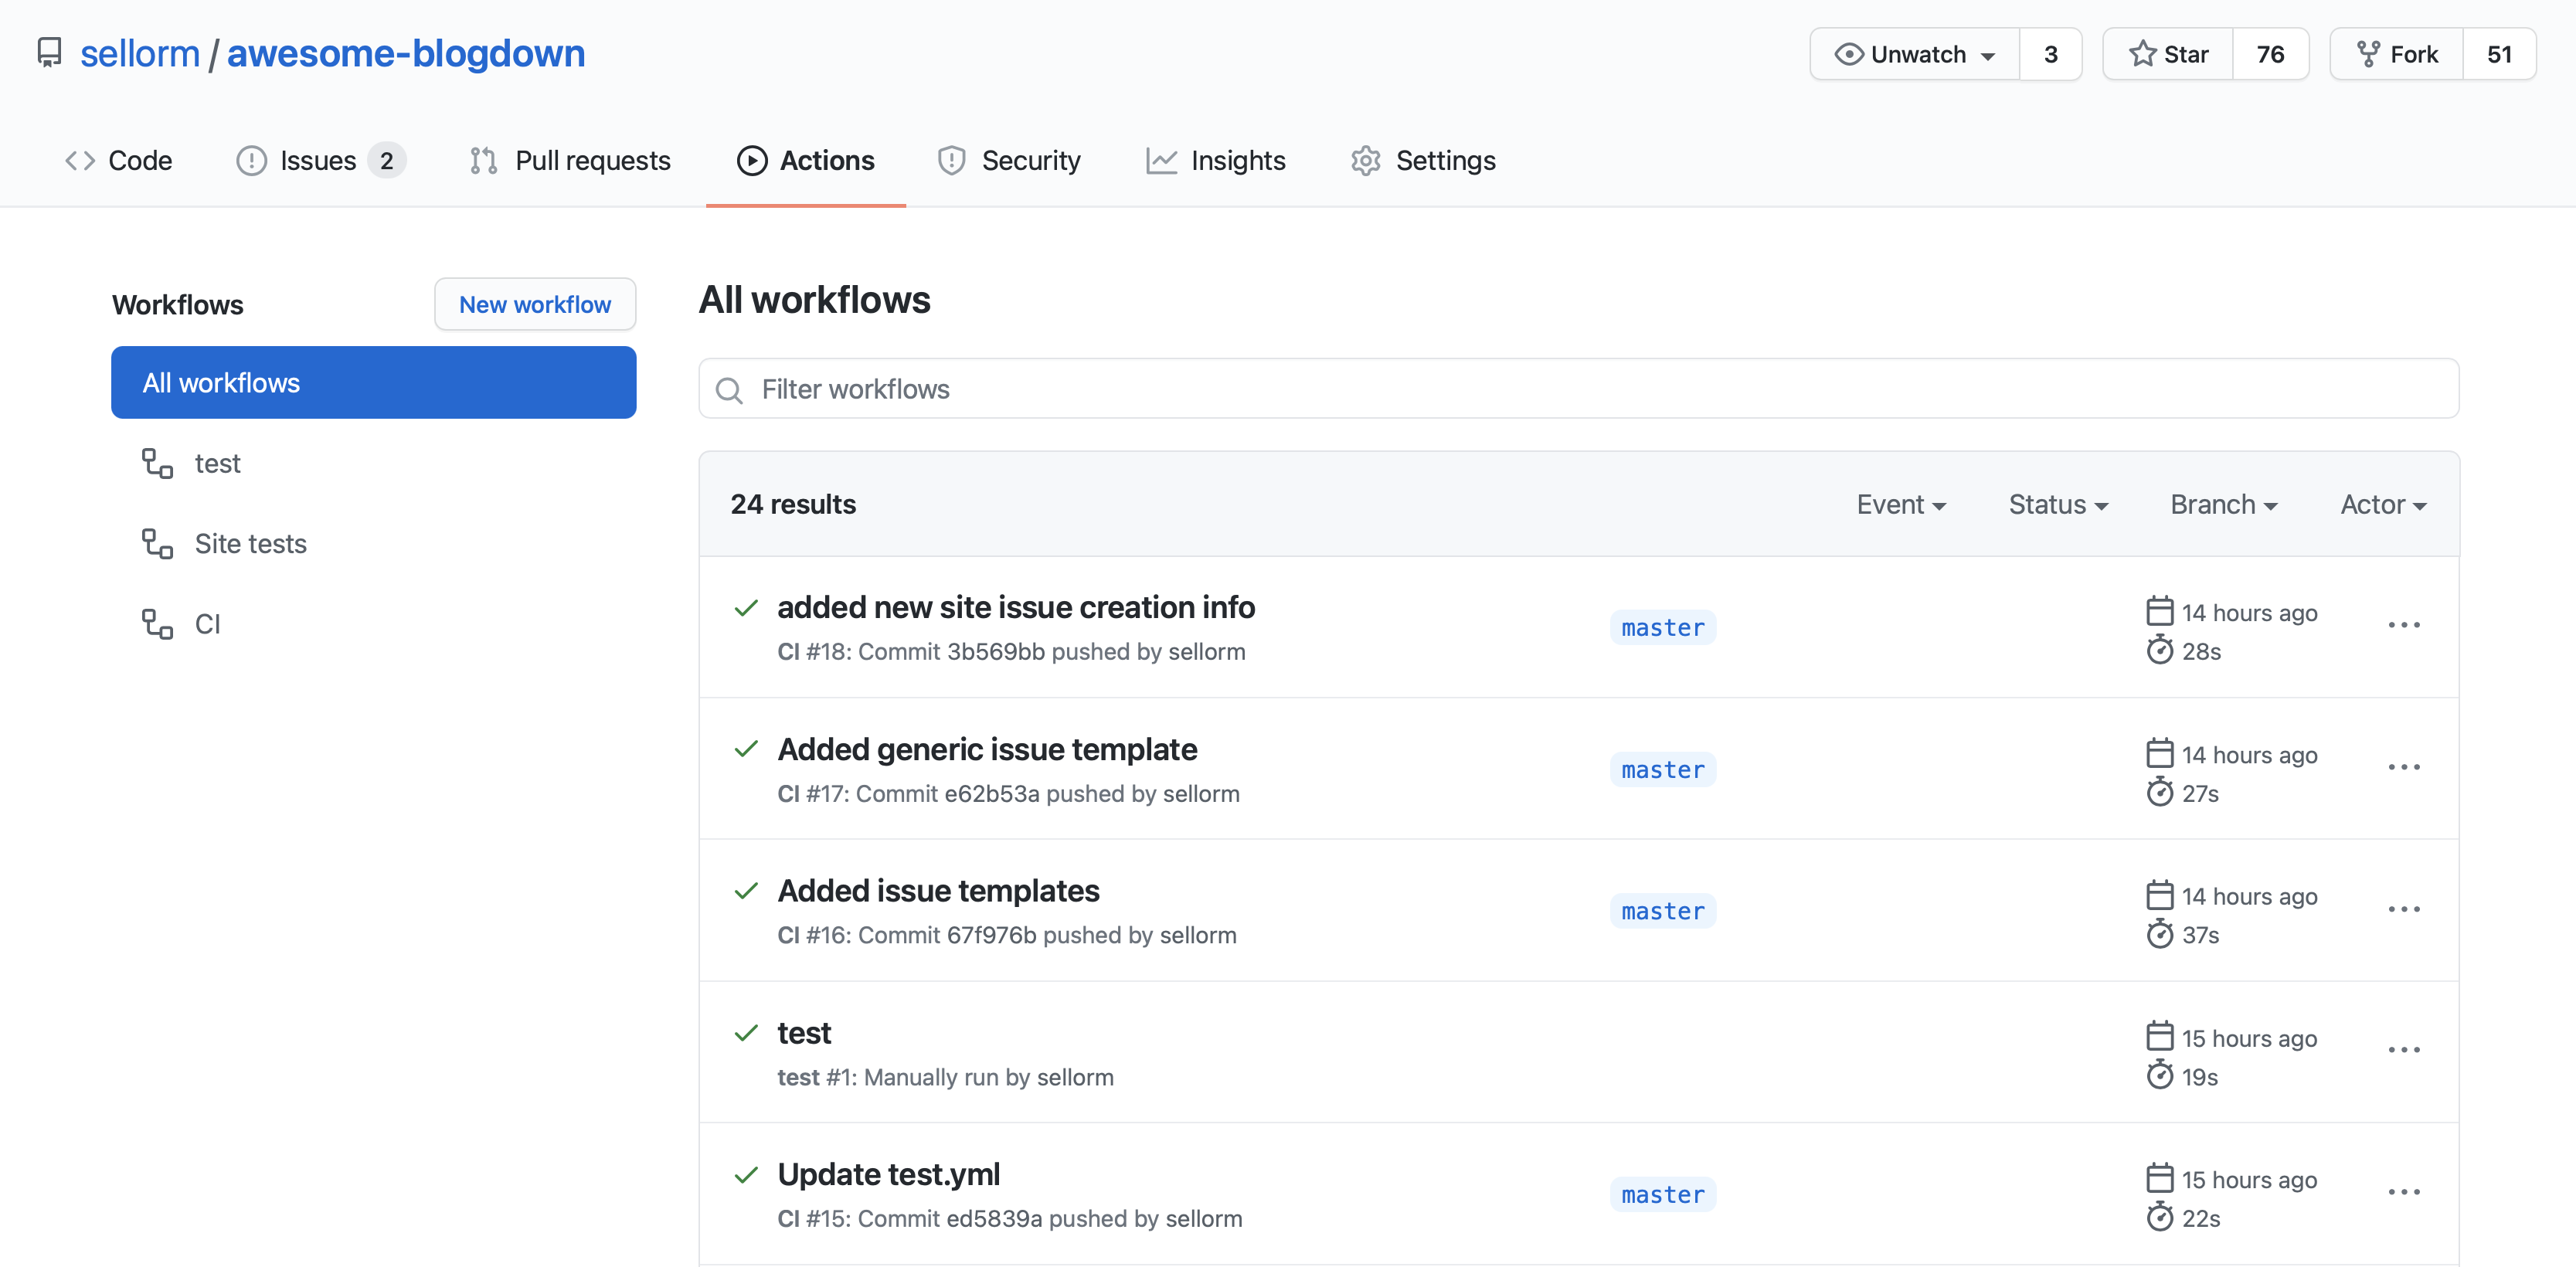Image resolution: width=2576 pixels, height=1267 pixels.
Task: Switch to the Insights tab
Action: 1216,161
